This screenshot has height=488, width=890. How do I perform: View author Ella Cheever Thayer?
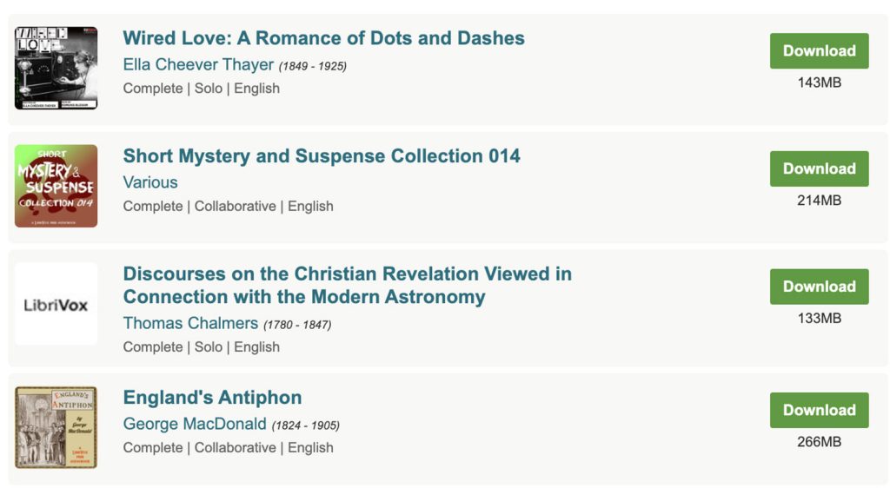(x=198, y=64)
